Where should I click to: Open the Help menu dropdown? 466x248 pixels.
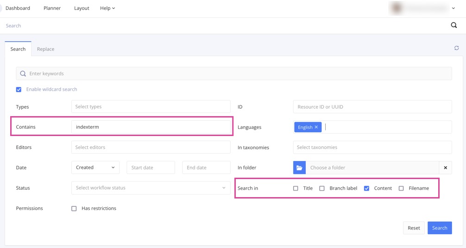(107, 8)
